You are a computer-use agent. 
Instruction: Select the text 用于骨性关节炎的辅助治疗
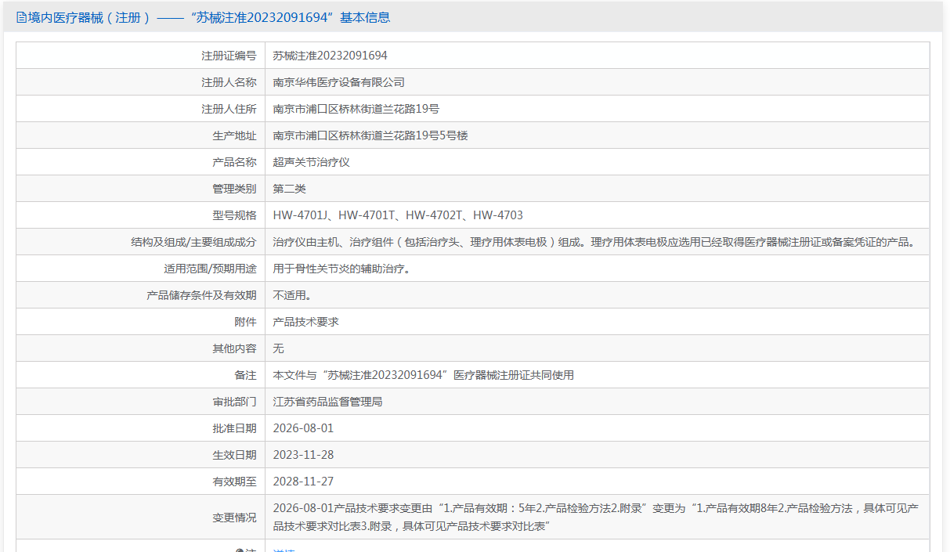pos(341,269)
